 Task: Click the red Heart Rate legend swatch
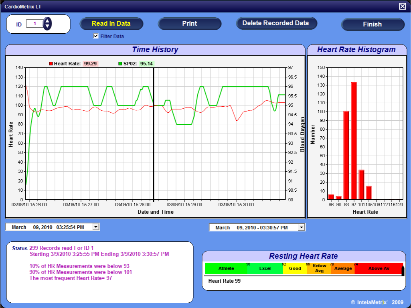[51, 63]
